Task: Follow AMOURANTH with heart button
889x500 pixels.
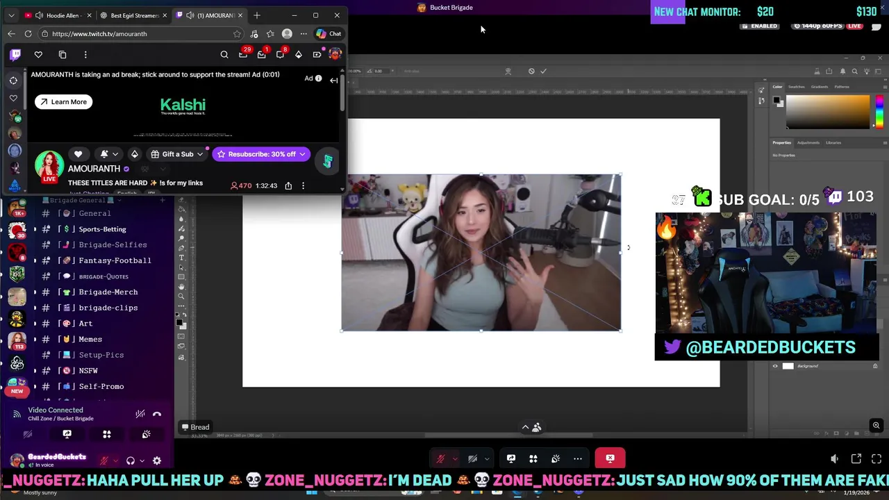Action: 78,154
